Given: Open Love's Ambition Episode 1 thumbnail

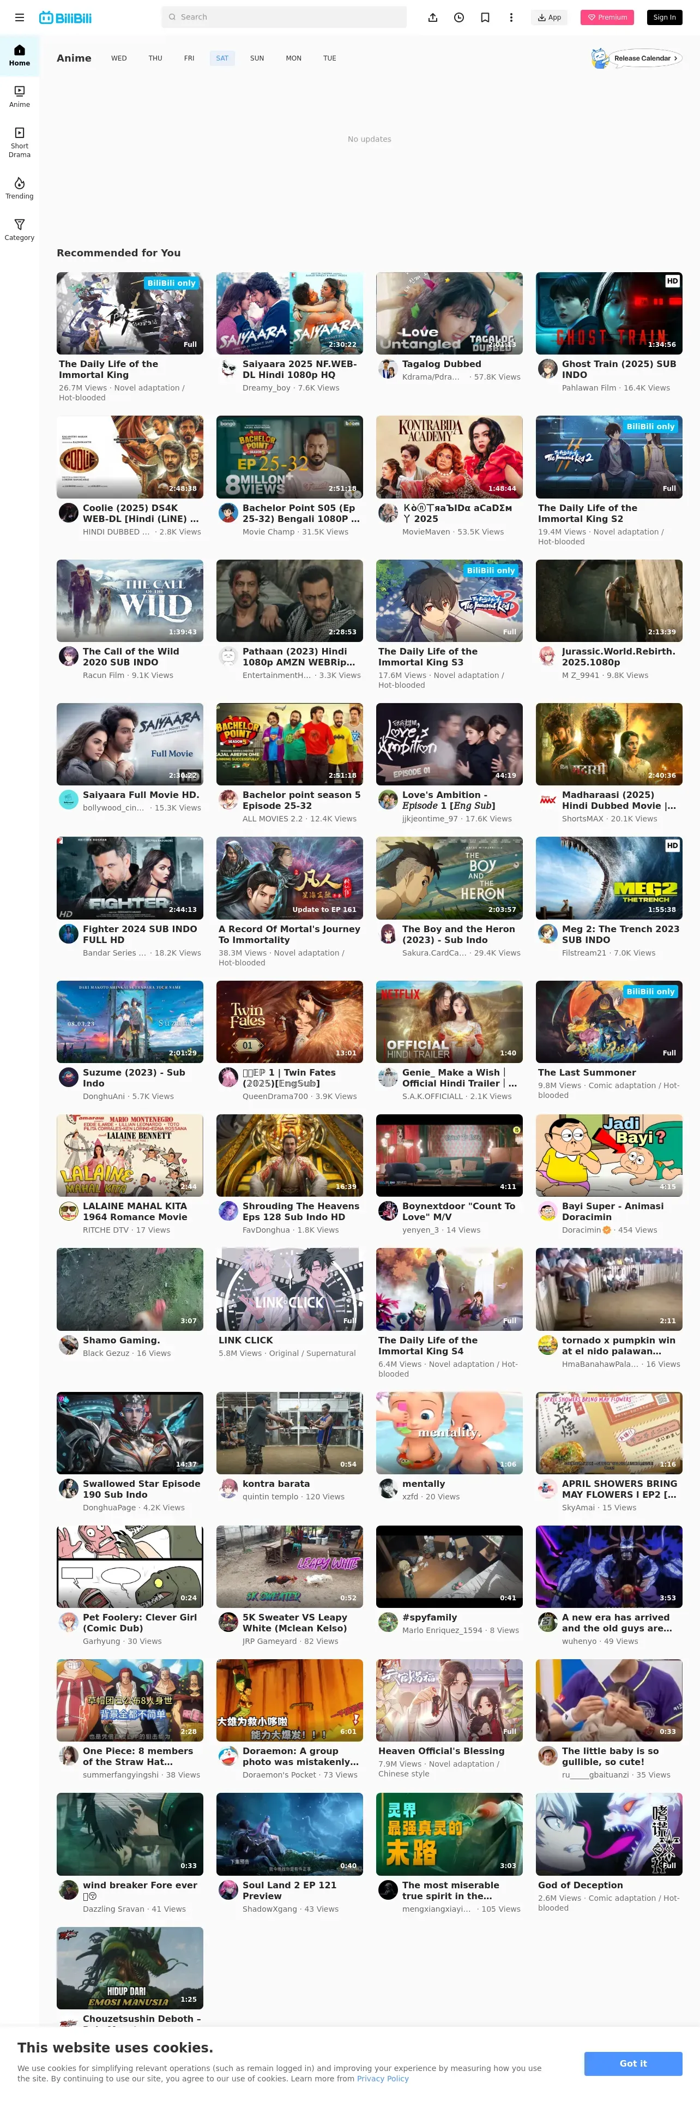Looking at the screenshot, I should (x=449, y=744).
